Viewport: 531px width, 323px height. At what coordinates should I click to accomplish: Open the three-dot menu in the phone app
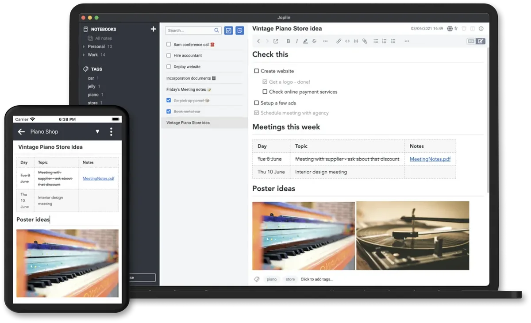point(111,131)
